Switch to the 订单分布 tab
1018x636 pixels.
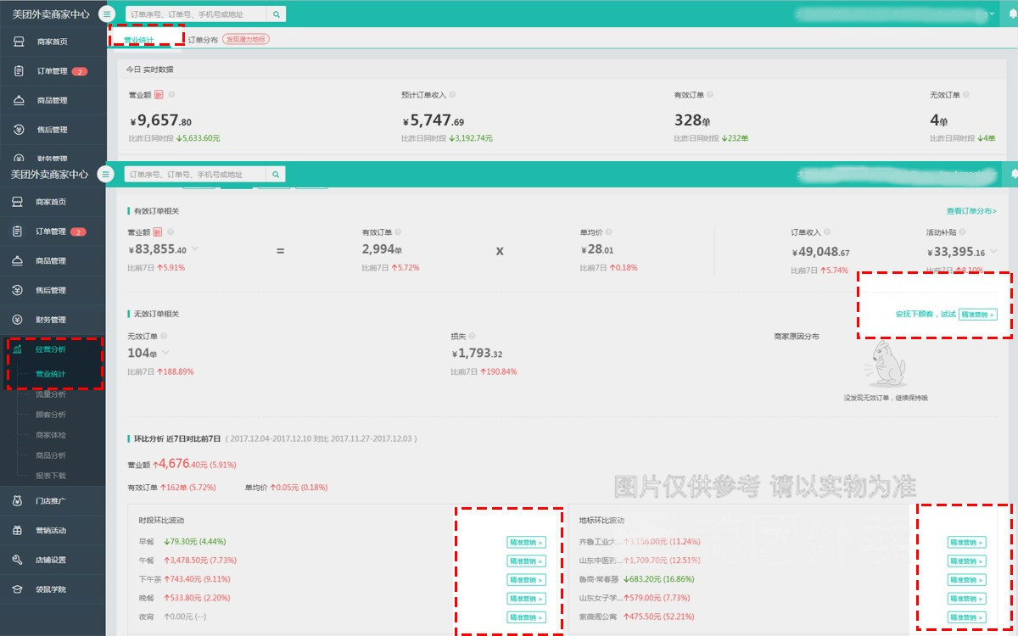pyautogui.click(x=203, y=40)
